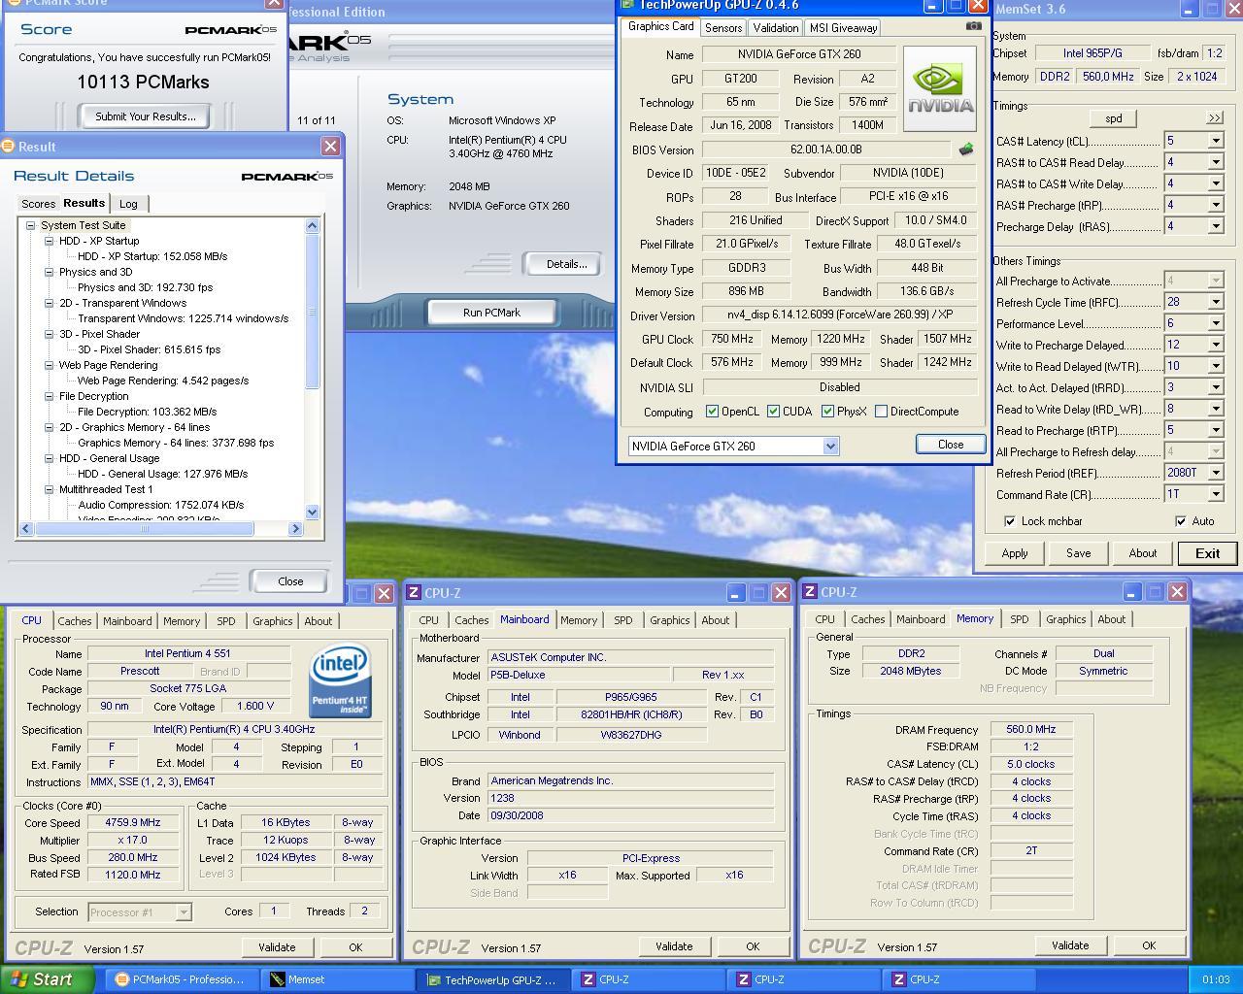Image resolution: width=1243 pixels, height=994 pixels.
Task: Open Refresh Cycle Time (tRFC) dropdown
Action: pyautogui.click(x=1215, y=302)
